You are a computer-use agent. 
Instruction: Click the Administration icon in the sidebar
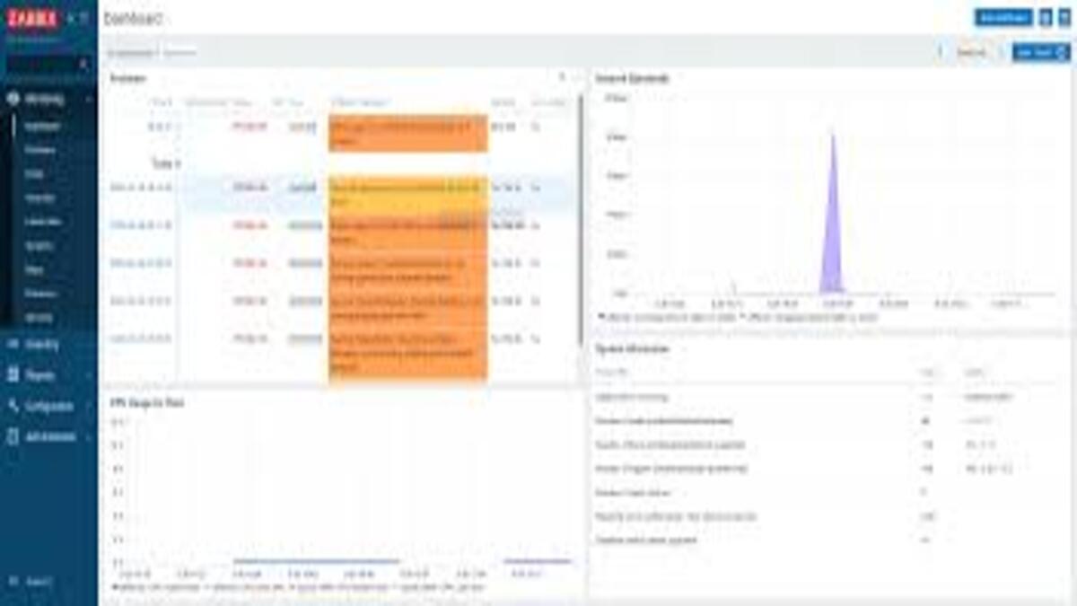point(13,437)
